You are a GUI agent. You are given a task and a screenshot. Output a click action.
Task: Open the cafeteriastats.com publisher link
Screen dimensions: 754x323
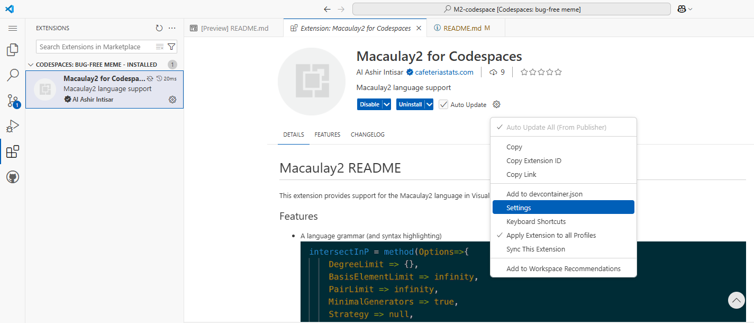coord(444,73)
